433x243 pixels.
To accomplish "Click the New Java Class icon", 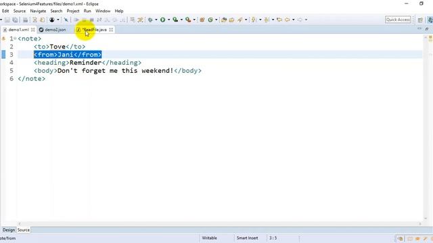I will coord(210,20).
